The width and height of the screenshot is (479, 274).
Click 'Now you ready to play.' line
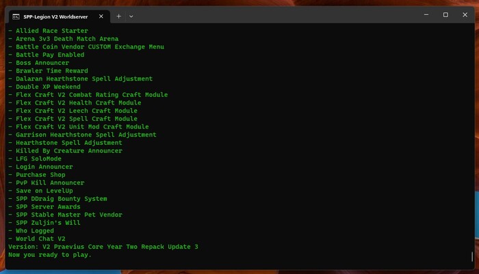pyautogui.click(x=50, y=255)
